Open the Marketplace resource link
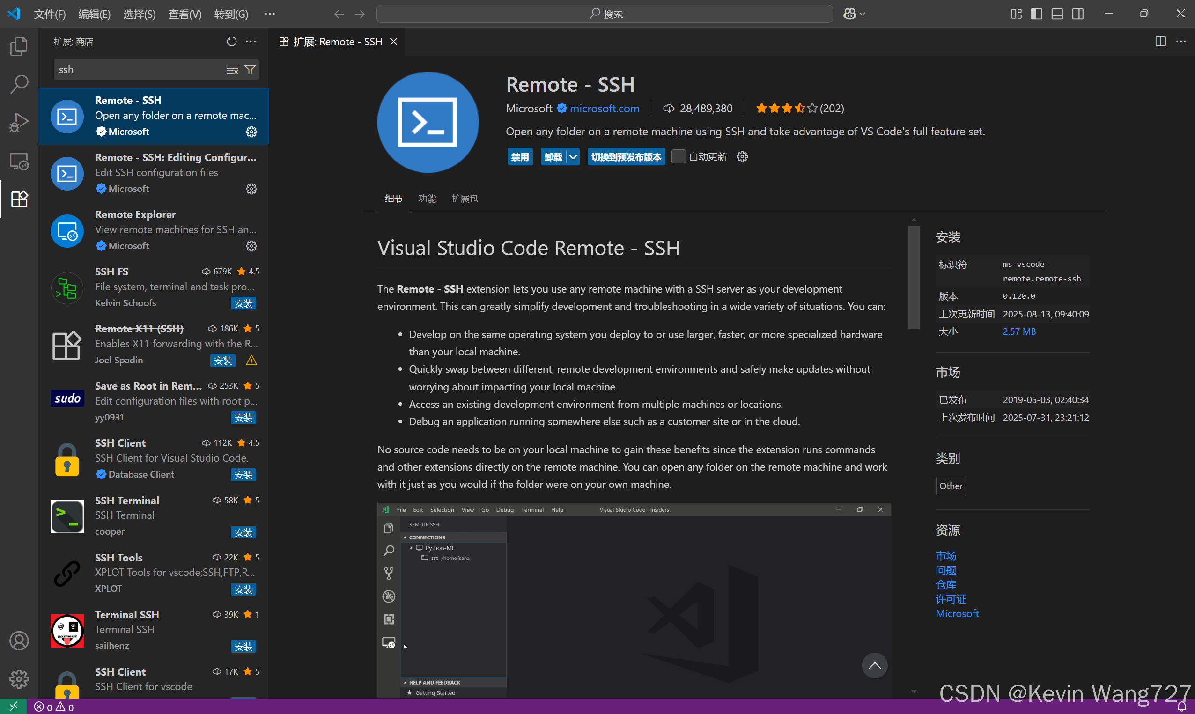 point(945,556)
